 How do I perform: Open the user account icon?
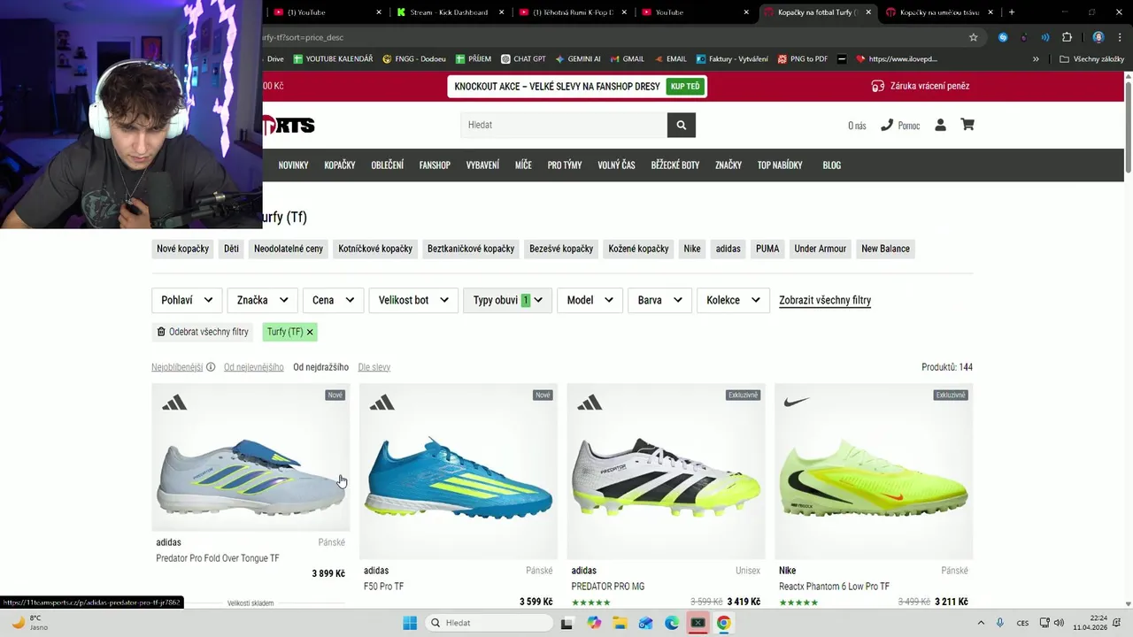[x=940, y=125]
